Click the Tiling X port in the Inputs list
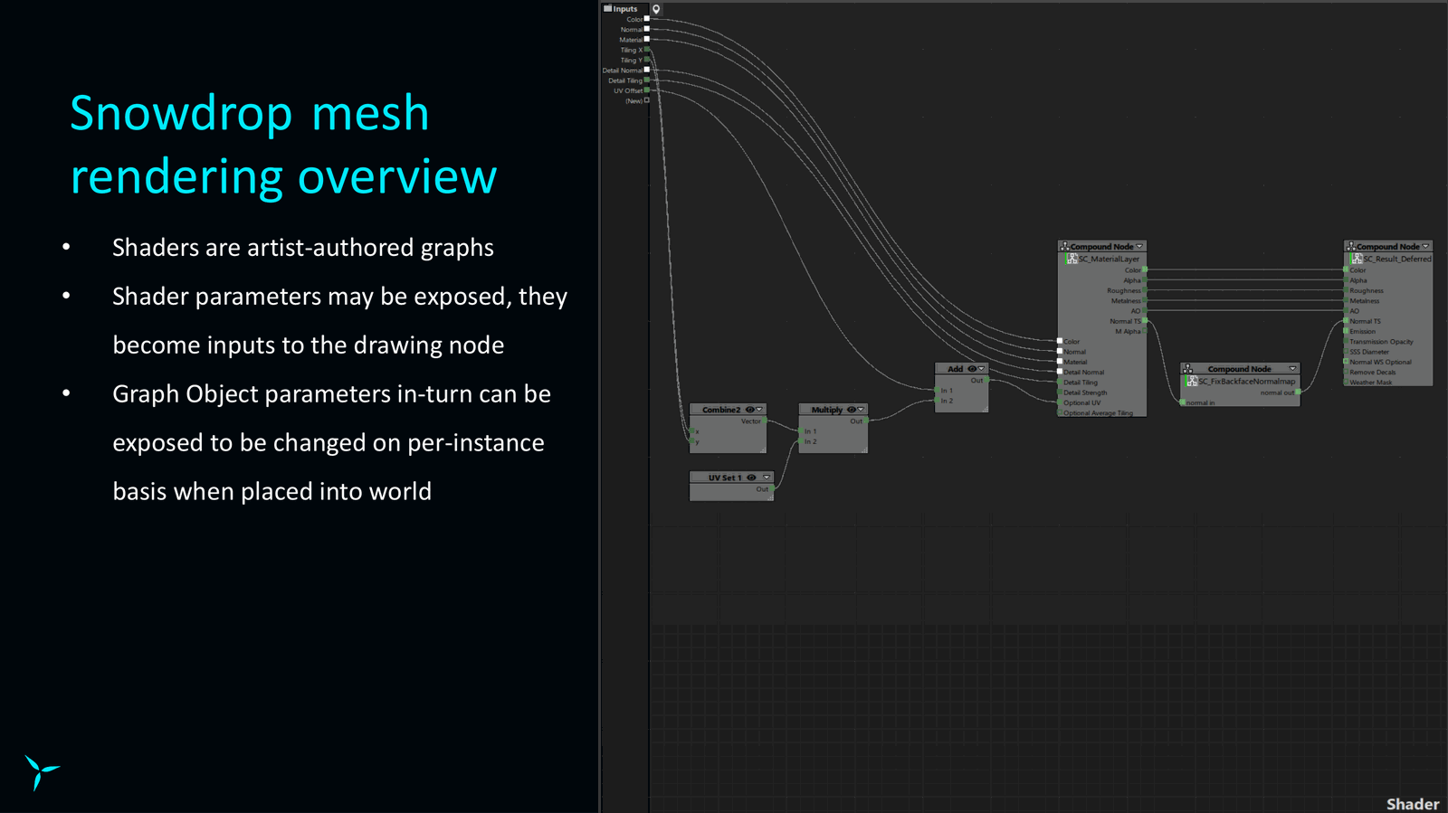Viewport: 1448px width, 813px height. click(x=646, y=50)
